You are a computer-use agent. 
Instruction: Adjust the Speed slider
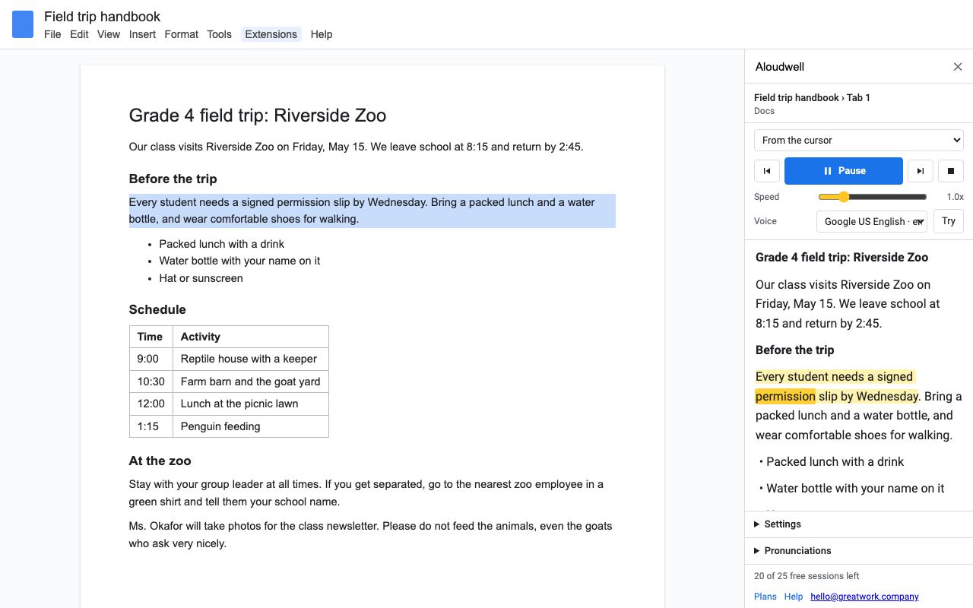click(x=872, y=197)
